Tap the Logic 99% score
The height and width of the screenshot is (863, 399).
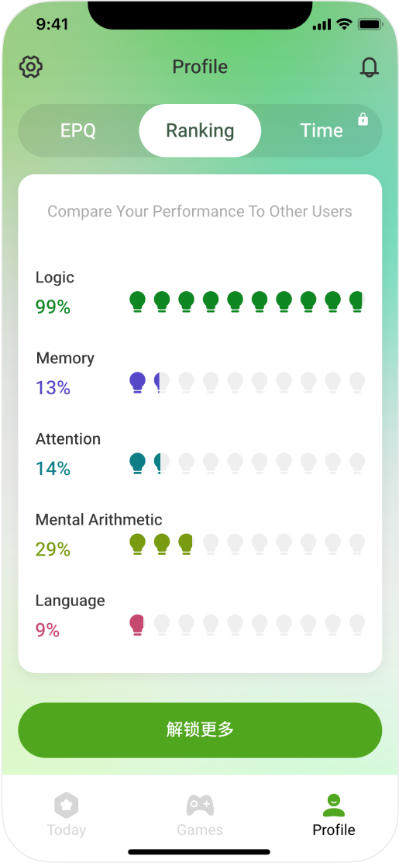click(x=53, y=307)
